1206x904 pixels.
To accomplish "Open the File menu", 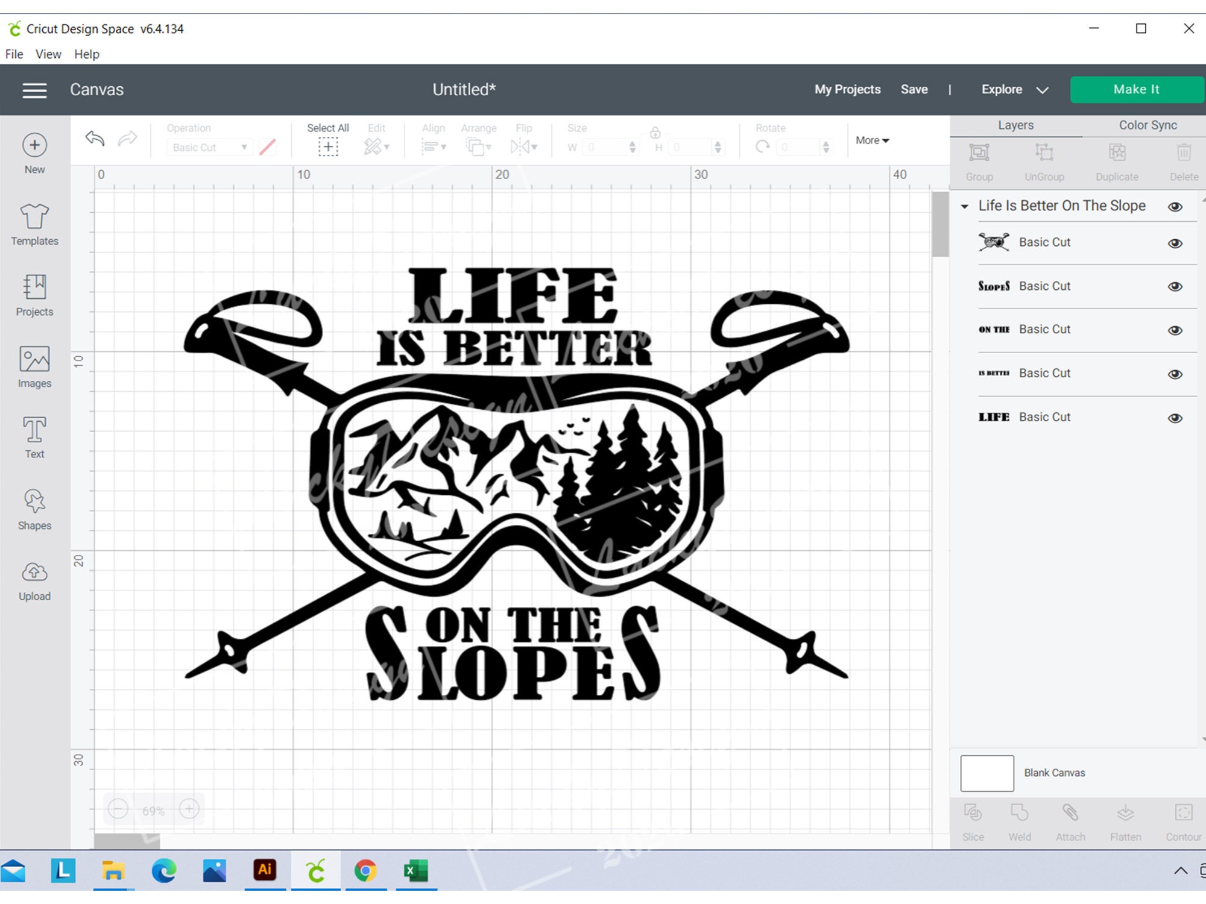I will (x=13, y=54).
